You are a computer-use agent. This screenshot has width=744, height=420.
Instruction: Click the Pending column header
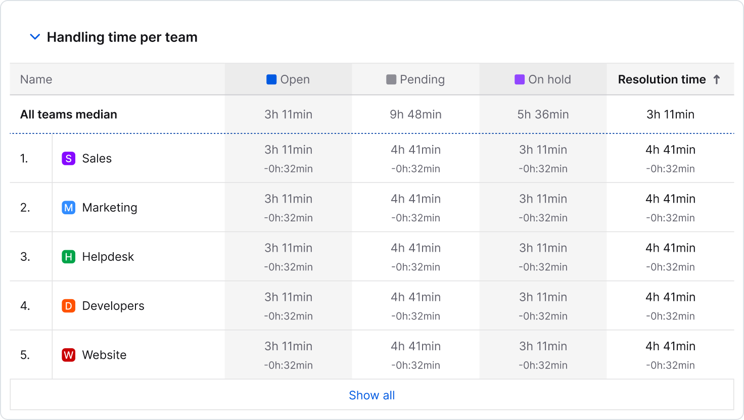pos(422,79)
